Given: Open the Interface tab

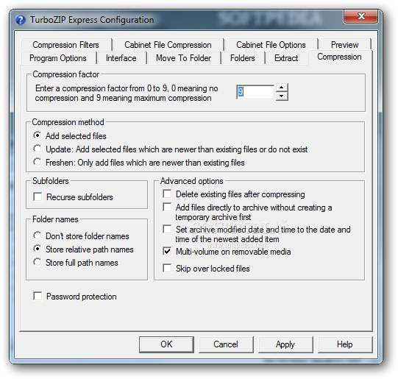Looking at the screenshot, I should pos(121,58).
